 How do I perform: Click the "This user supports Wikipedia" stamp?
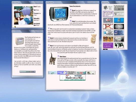pos(119,14)
